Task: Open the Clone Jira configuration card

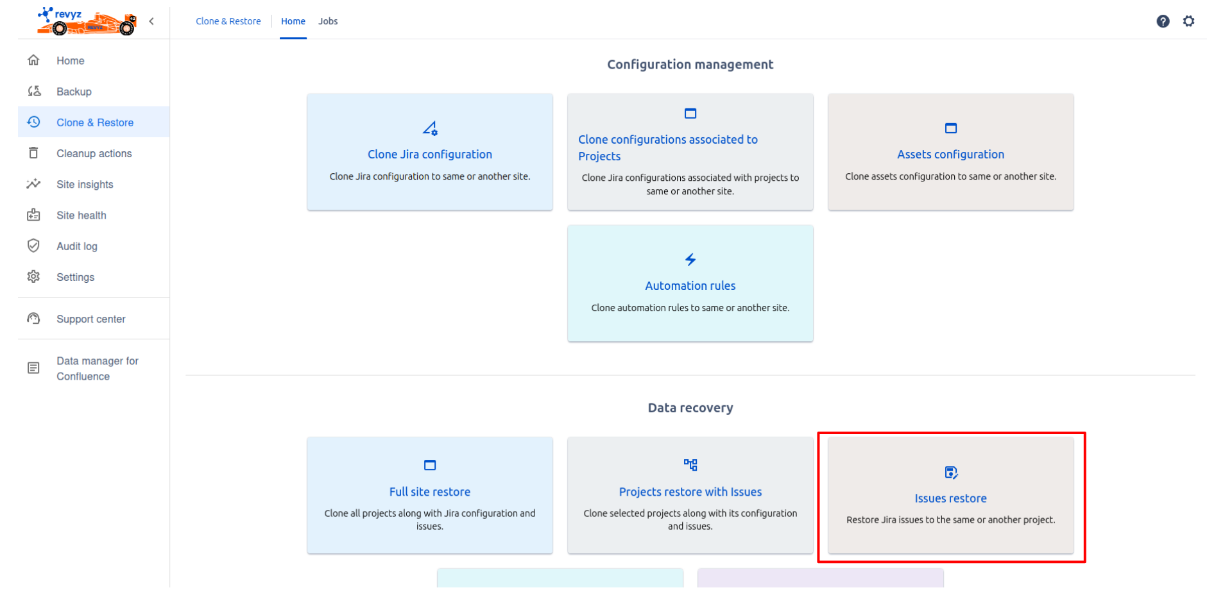Action: point(429,154)
